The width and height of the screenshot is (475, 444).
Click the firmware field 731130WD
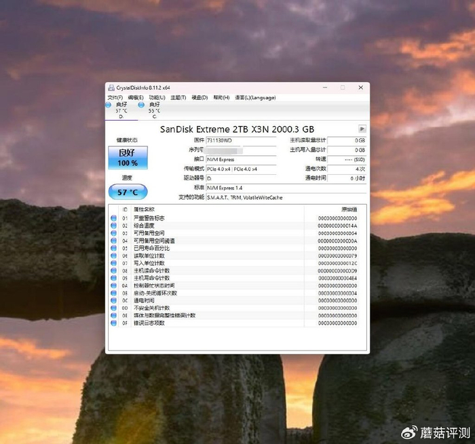(x=241, y=140)
